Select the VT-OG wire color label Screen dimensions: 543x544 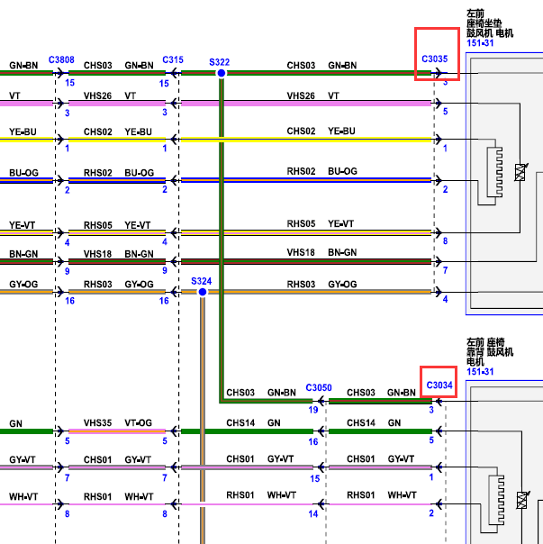coord(139,423)
